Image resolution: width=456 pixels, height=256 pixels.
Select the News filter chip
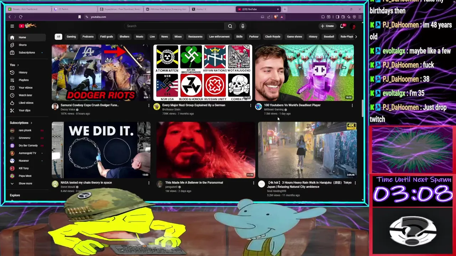point(165,37)
